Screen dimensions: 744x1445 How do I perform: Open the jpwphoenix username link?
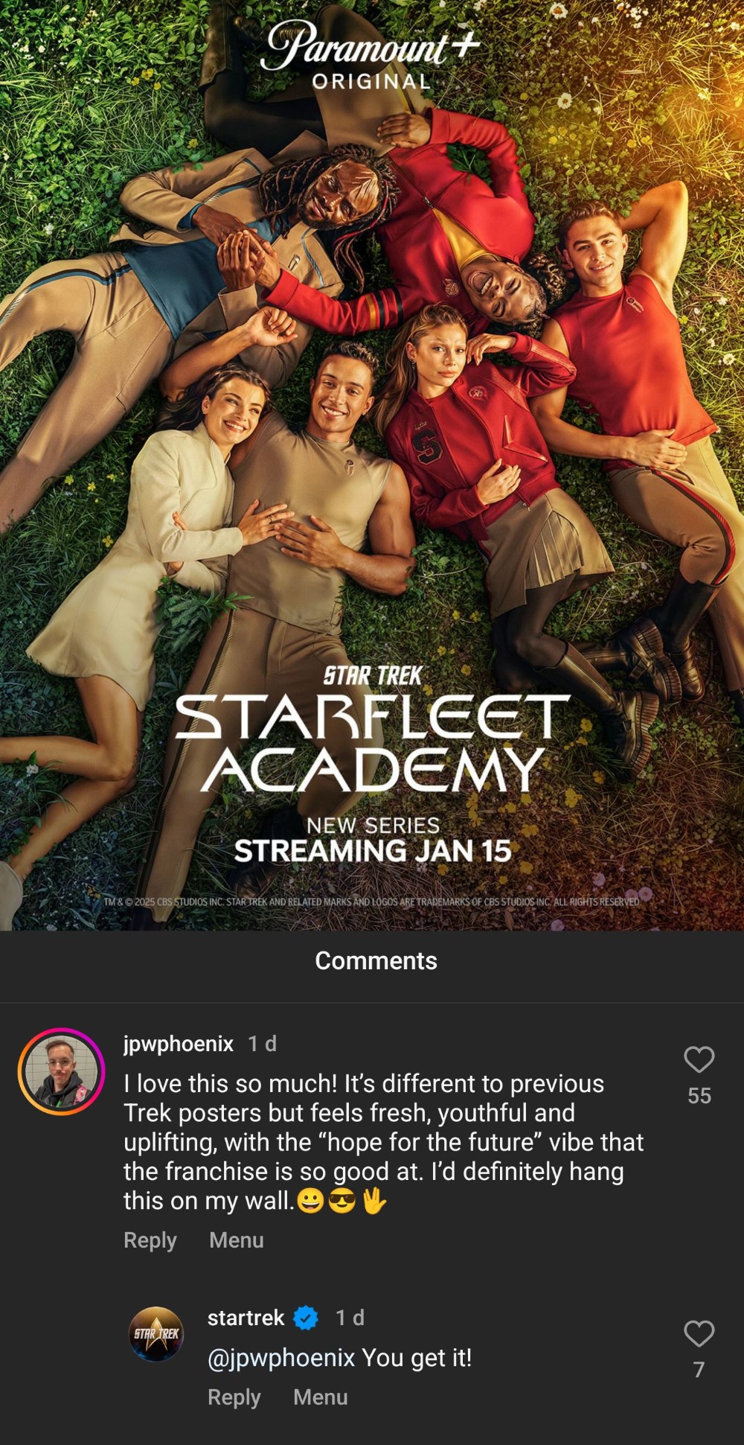click(179, 1044)
